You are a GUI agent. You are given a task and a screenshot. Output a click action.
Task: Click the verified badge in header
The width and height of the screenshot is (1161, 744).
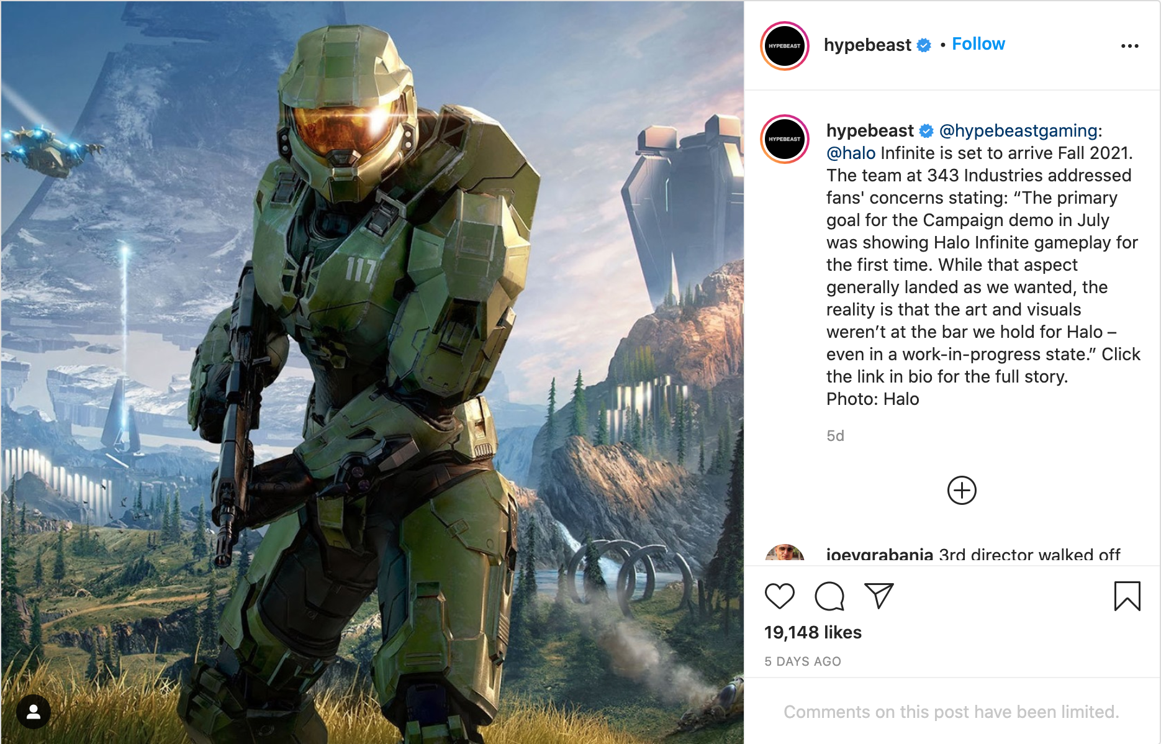pyautogui.click(x=924, y=45)
